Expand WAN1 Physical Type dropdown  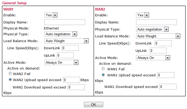pos(61,34)
